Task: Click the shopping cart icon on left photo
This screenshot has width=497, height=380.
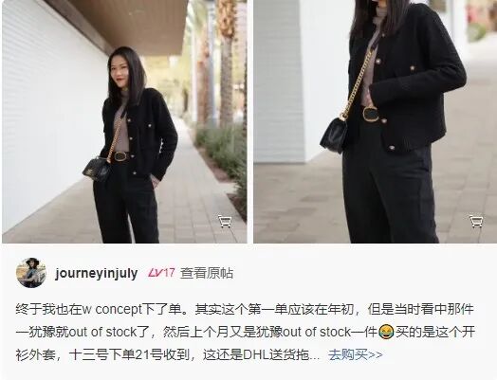Action: point(225,221)
